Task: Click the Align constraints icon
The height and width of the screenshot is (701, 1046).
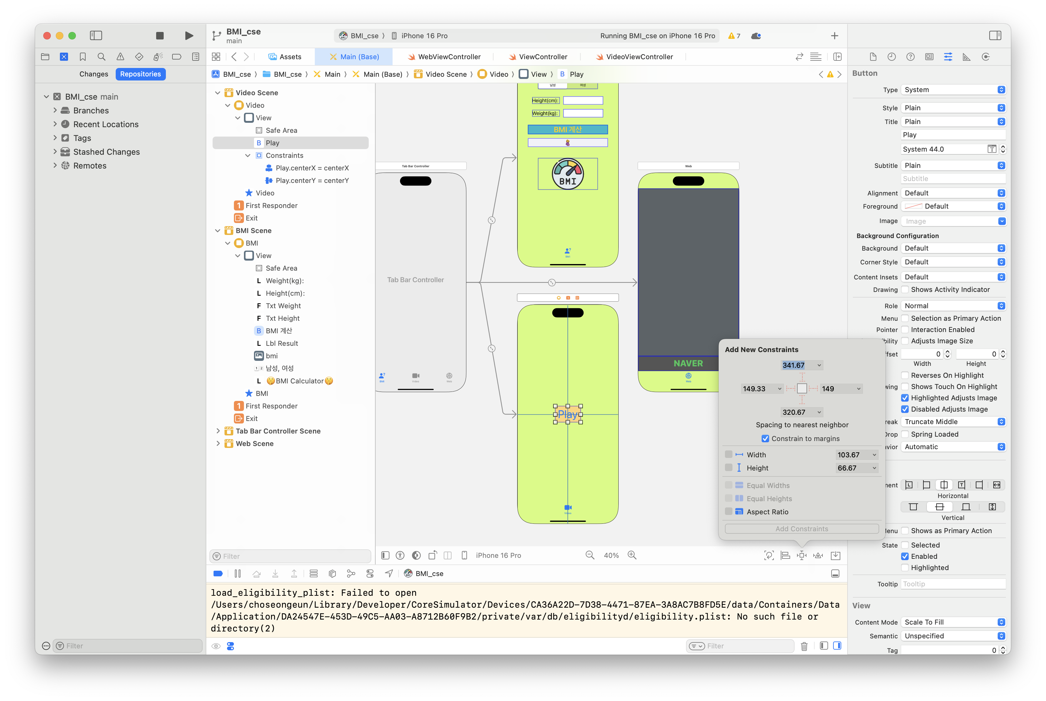Action: tap(785, 555)
